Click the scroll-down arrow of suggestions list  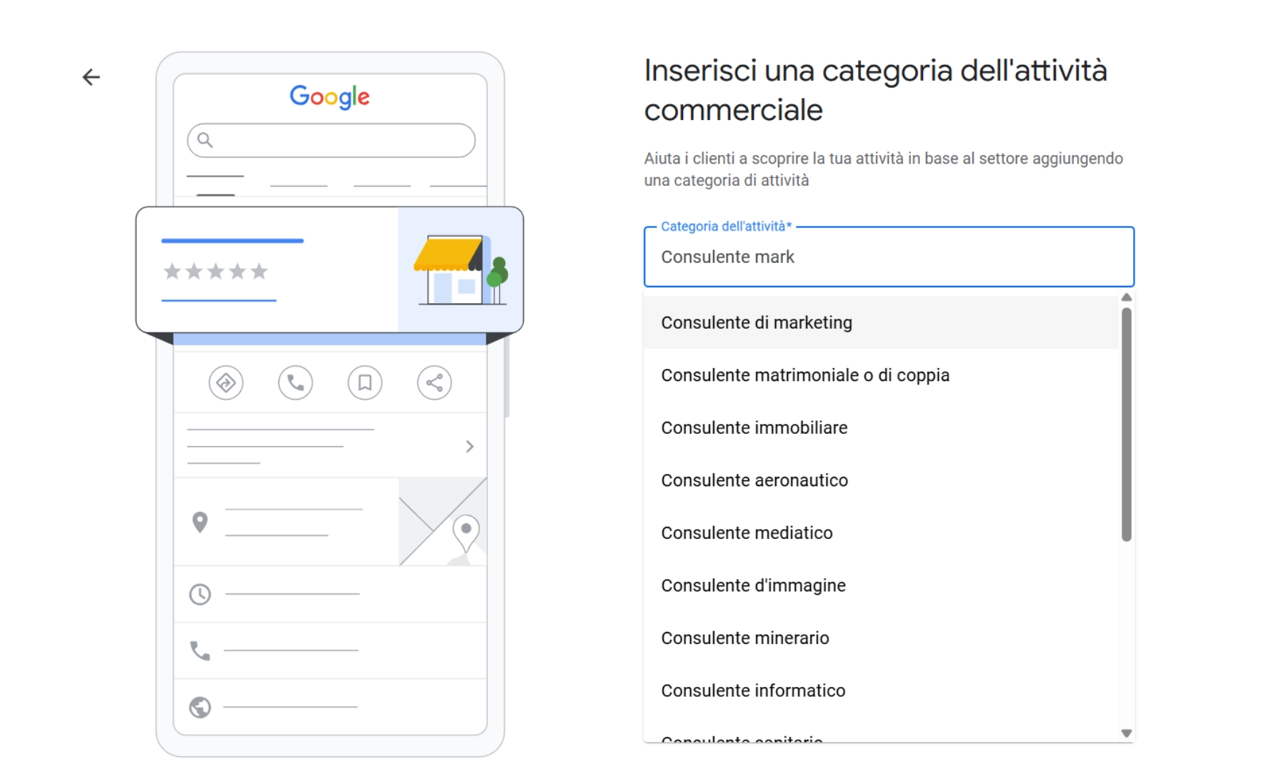[1127, 733]
